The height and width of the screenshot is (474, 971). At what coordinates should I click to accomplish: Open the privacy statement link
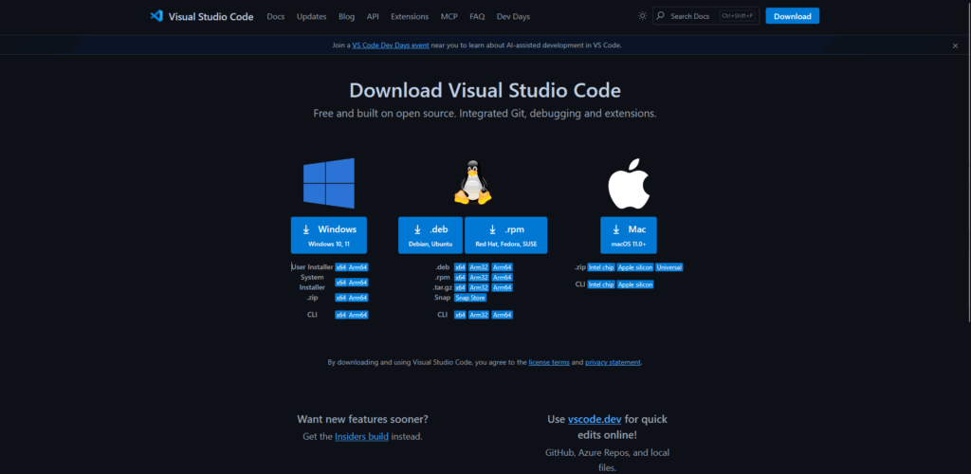(613, 363)
